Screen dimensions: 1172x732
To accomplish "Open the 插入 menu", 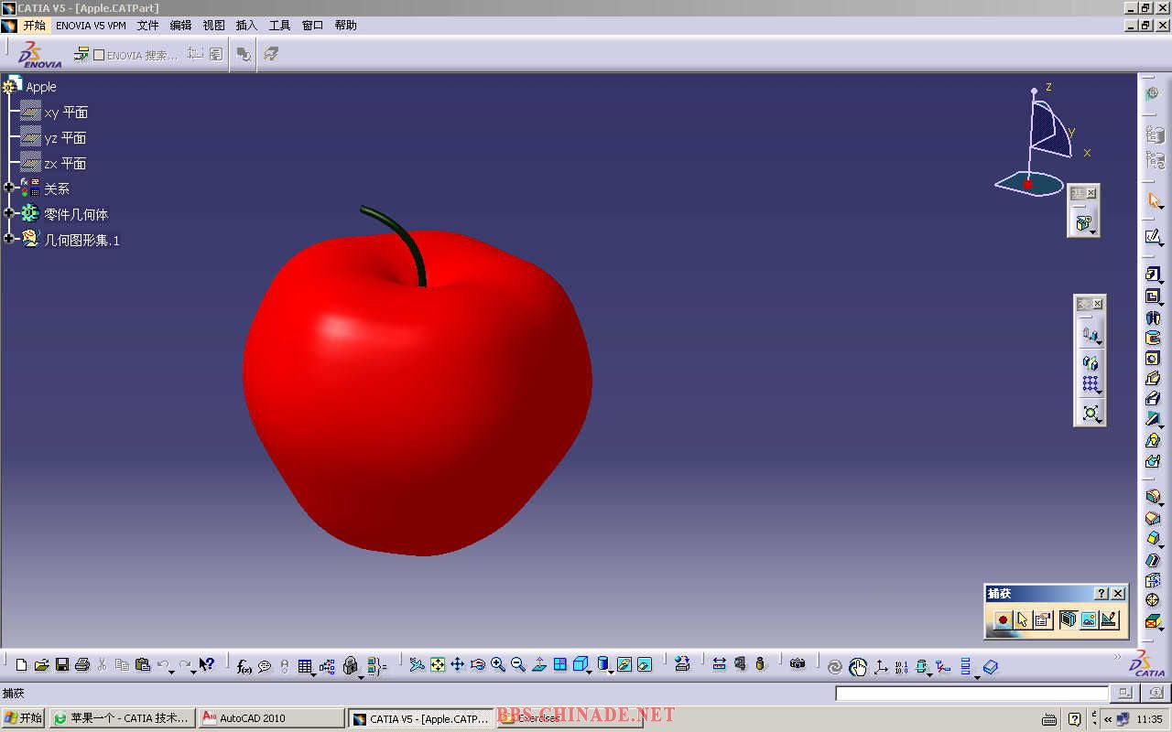I will [246, 26].
